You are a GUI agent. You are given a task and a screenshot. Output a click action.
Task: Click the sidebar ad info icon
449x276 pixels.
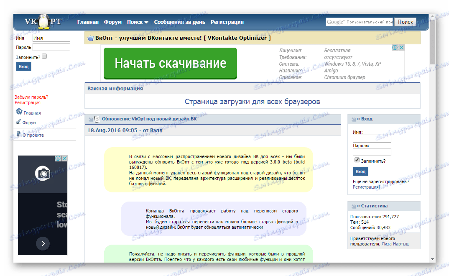click(58, 158)
